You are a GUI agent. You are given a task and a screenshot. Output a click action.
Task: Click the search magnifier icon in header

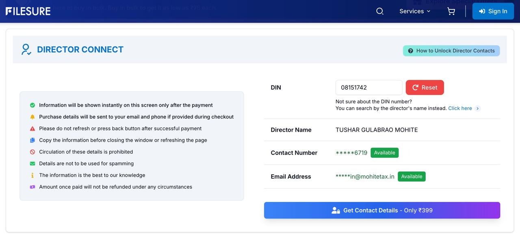coord(380,11)
